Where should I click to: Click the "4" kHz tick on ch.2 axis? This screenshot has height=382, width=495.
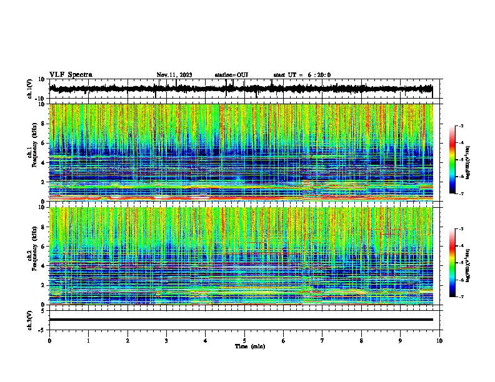(x=44, y=266)
